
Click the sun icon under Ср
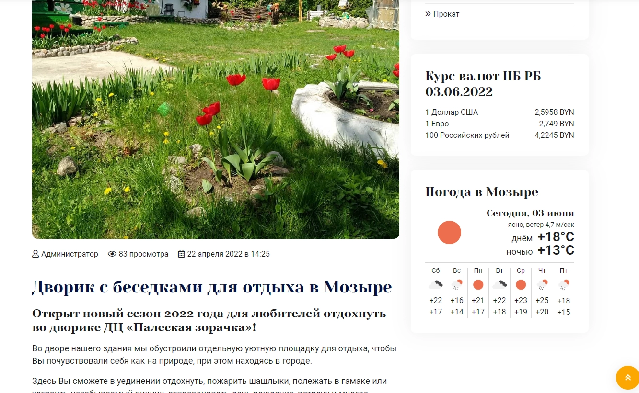click(521, 285)
